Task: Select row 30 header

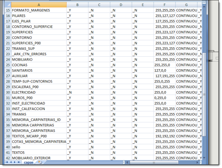Action: click(8, 92)
